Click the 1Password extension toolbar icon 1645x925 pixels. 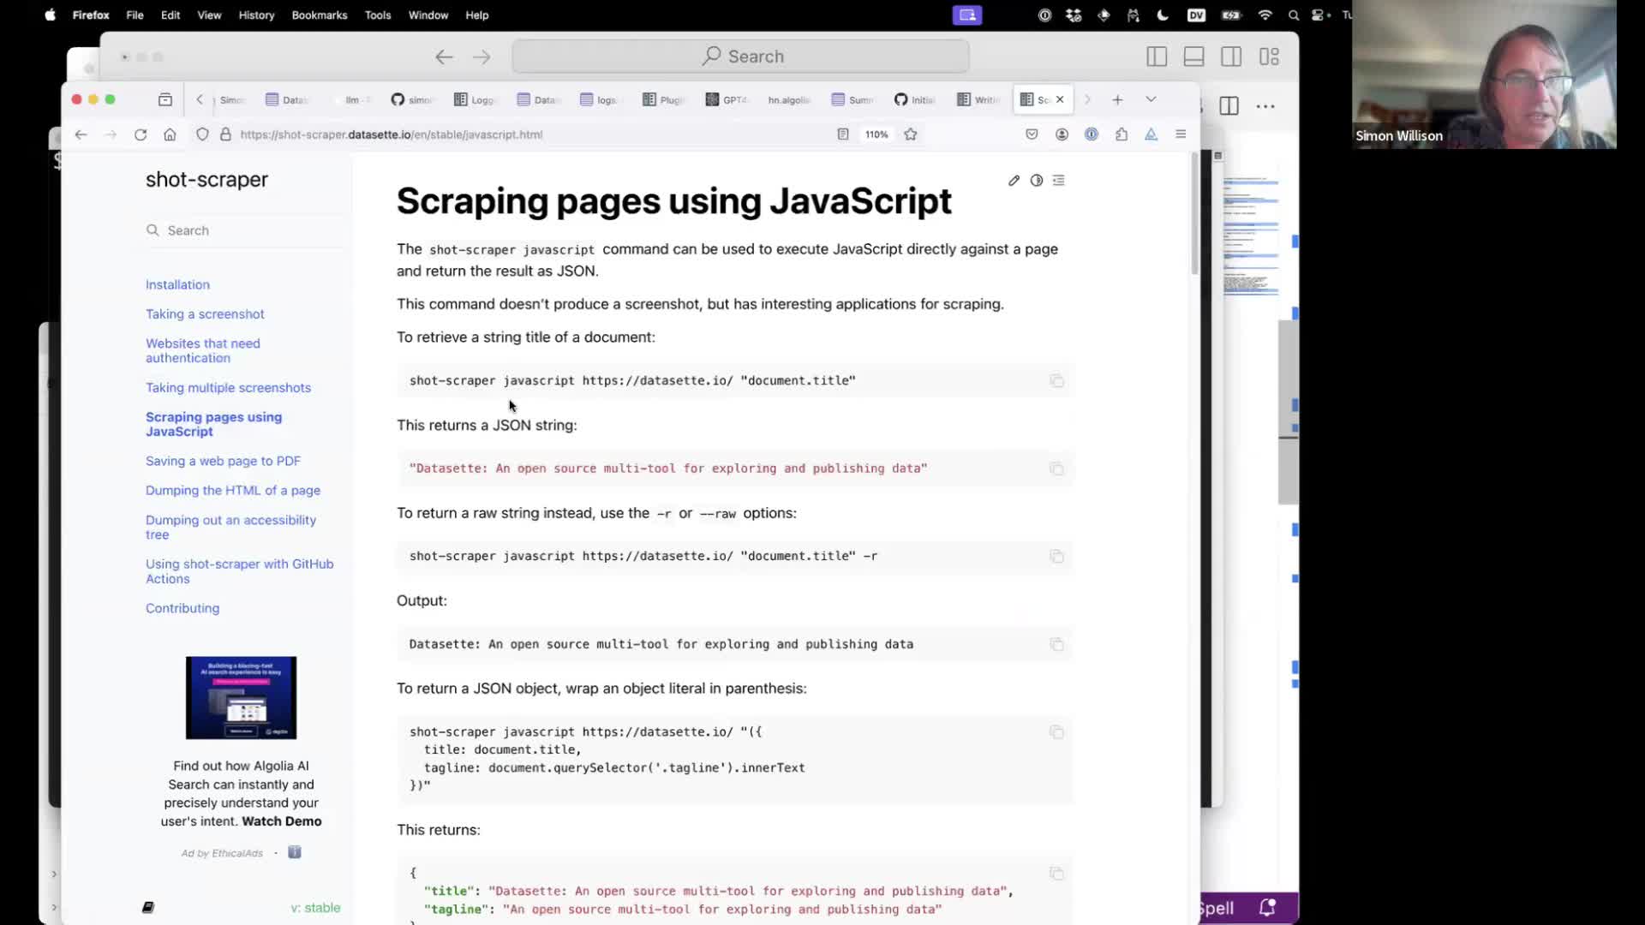1092,134
